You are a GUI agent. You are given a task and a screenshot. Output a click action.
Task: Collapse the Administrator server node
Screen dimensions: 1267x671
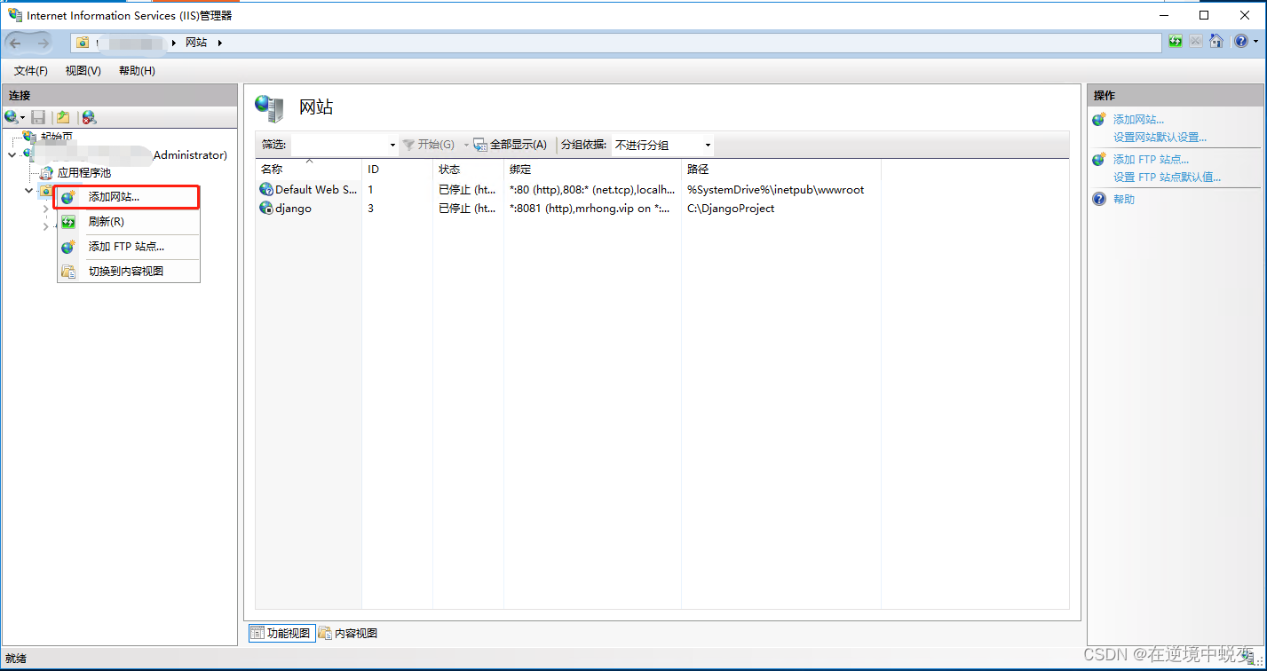coord(12,154)
